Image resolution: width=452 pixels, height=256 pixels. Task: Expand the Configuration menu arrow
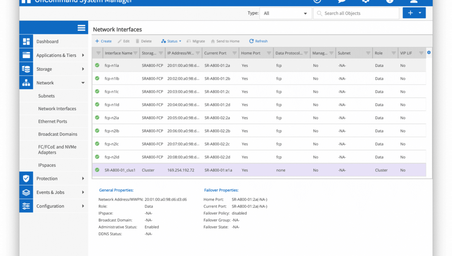(83, 206)
